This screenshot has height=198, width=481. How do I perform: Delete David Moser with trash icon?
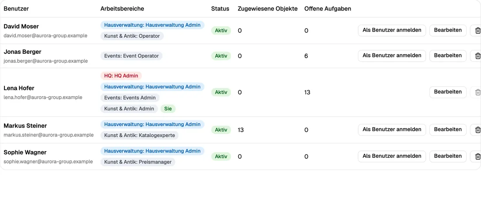(477, 30)
